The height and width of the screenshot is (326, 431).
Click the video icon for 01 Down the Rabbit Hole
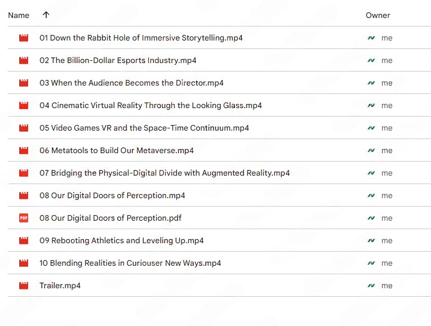[x=24, y=38]
